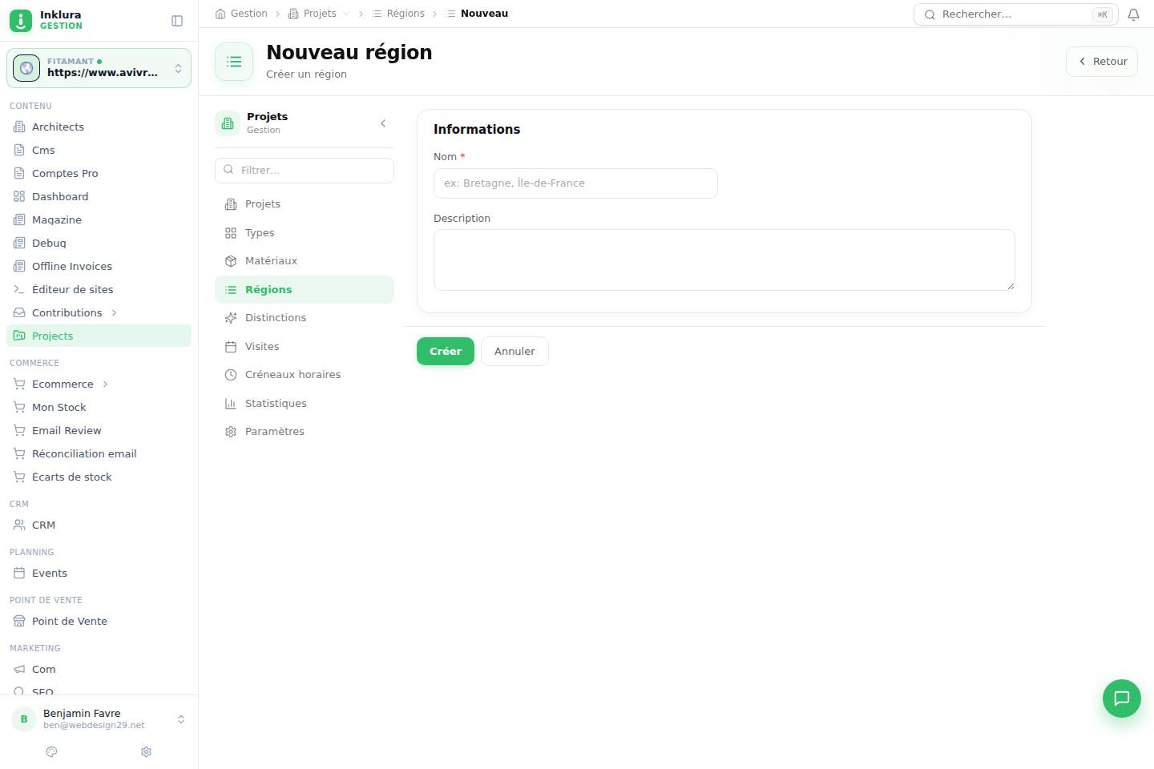This screenshot has width=1154, height=769.
Task: Open the Projets breadcrumb dropdown arrow
Action: (x=346, y=14)
